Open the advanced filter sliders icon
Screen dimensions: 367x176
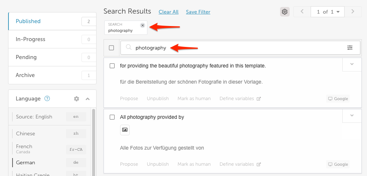click(350, 48)
